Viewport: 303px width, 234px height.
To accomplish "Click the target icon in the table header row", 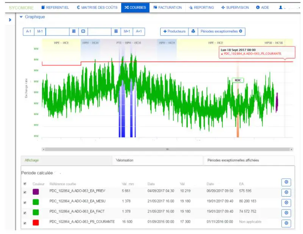I will click(x=286, y=182).
